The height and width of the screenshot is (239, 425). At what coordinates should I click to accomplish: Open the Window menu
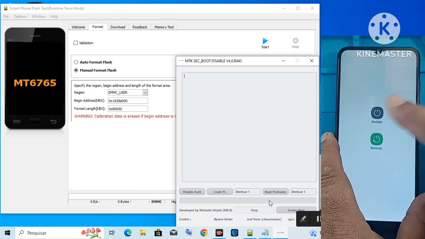pyautogui.click(x=39, y=16)
